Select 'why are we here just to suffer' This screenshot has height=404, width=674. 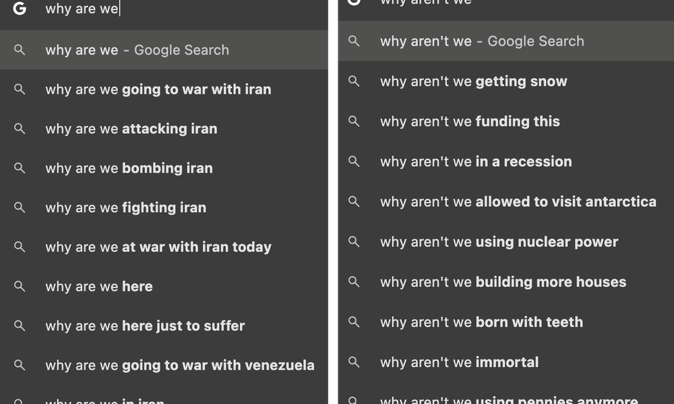click(x=145, y=326)
